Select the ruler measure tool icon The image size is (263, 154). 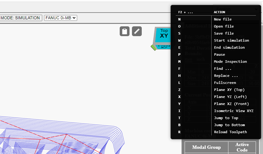[x=137, y=31]
